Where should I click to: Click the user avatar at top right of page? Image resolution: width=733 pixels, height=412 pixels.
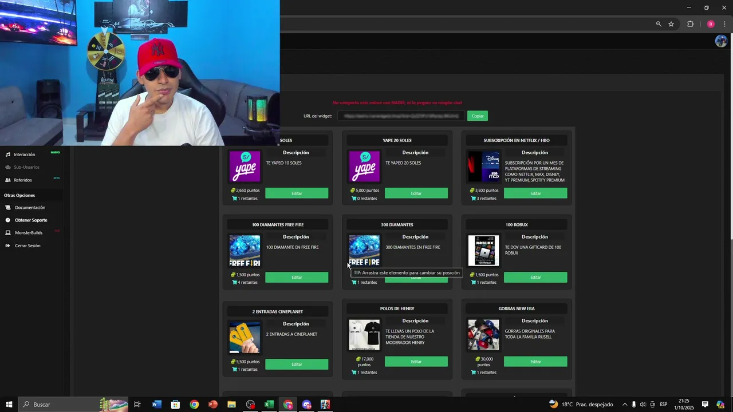point(721,41)
